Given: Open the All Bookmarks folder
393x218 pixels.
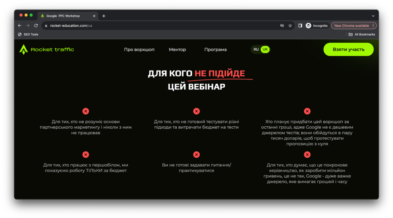Looking at the screenshot, I should tap(362, 35).
